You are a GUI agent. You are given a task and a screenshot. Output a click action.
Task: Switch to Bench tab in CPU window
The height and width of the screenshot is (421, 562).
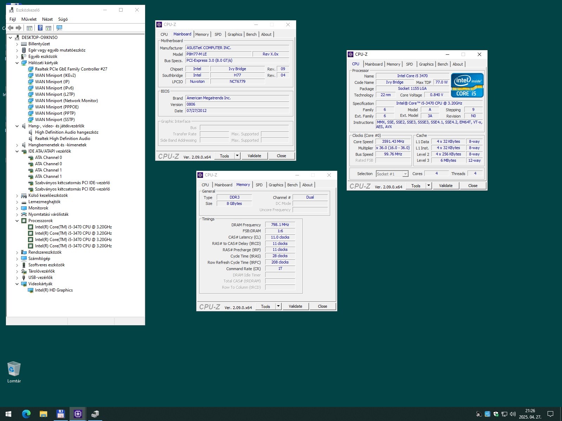[x=443, y=64]
